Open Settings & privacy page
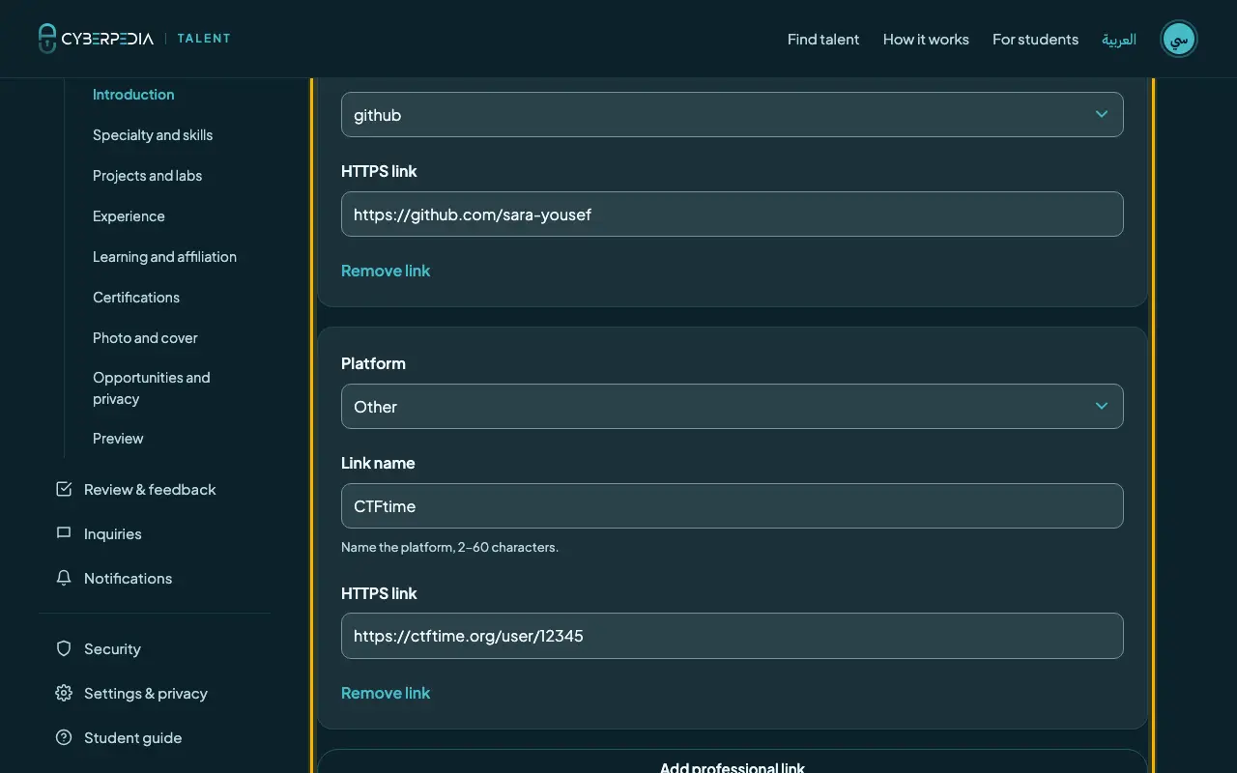 (x=146, y=694)
